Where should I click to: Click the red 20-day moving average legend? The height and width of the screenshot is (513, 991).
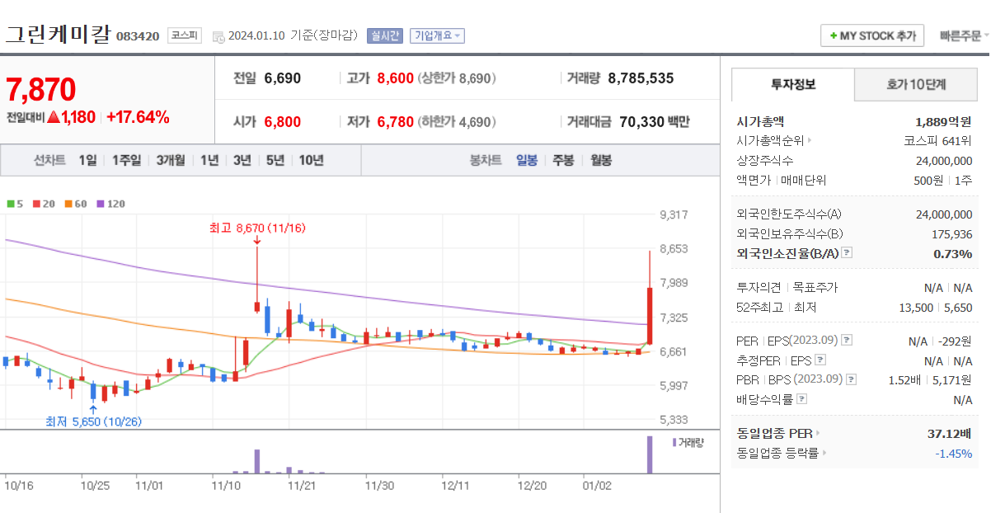pyautogui.click(x=43, y=204)
